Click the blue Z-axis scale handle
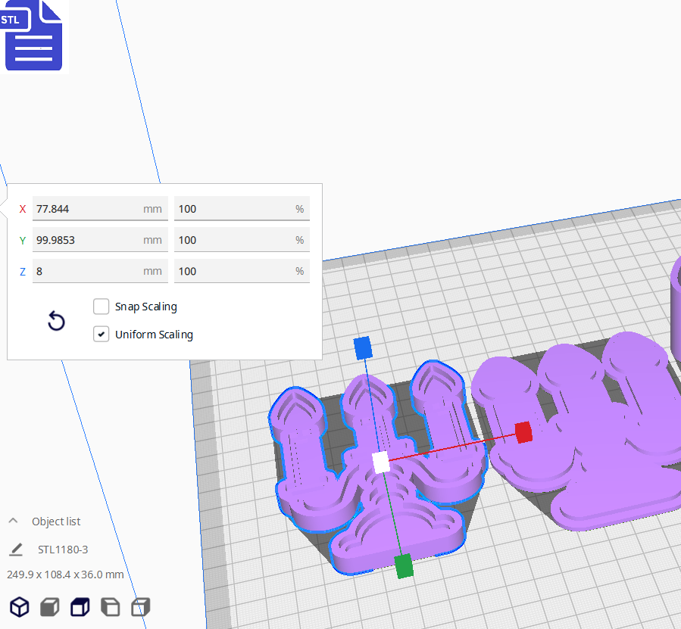 point(363,347)
